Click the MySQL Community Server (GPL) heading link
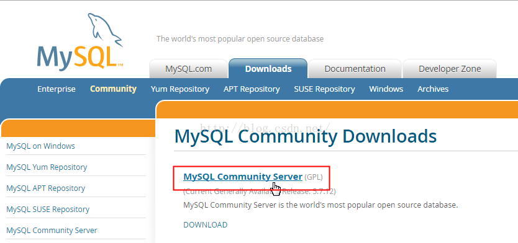This screenshot has width=518, height=243. click(x=243, y=177)
